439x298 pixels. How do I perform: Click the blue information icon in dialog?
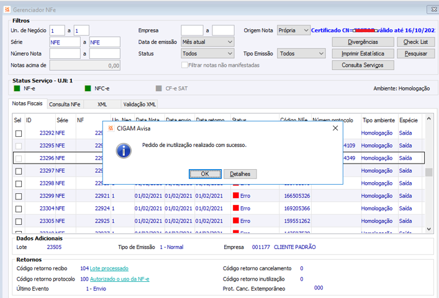click(x=124, y=150)
